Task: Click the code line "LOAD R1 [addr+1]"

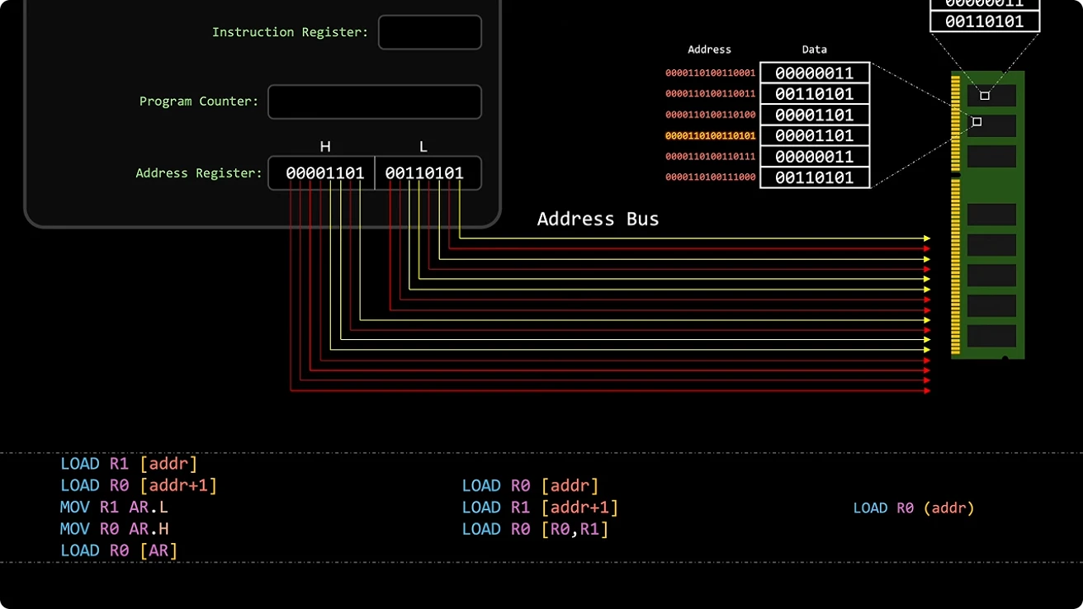Action: tap(540, 507)
